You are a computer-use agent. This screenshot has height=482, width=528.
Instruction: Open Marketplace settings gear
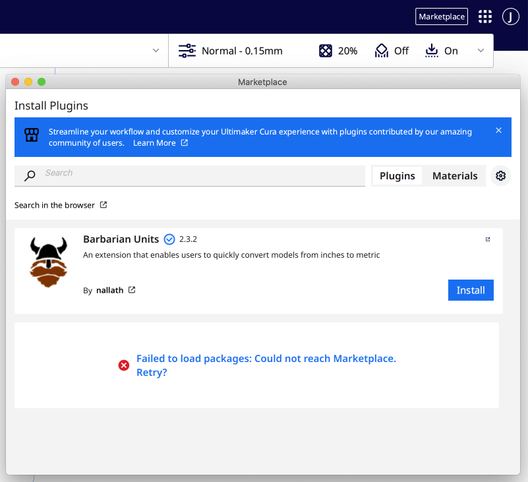click(501, 175)
